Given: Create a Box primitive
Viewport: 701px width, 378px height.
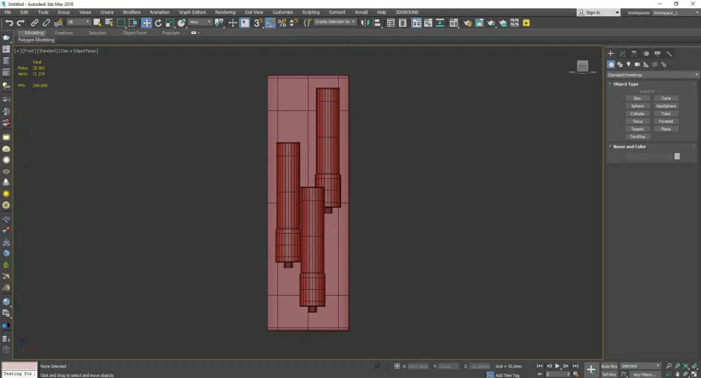Looking at the screenshot, I should click(637, 99).
